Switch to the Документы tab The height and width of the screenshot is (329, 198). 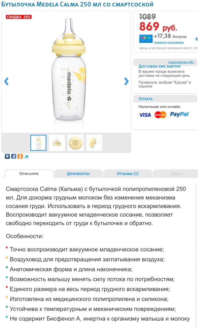(78, 174)
